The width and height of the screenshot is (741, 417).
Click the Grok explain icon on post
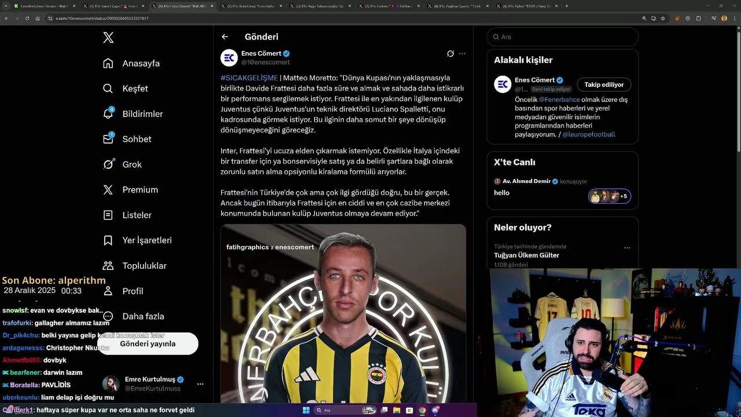coord(450,53)
